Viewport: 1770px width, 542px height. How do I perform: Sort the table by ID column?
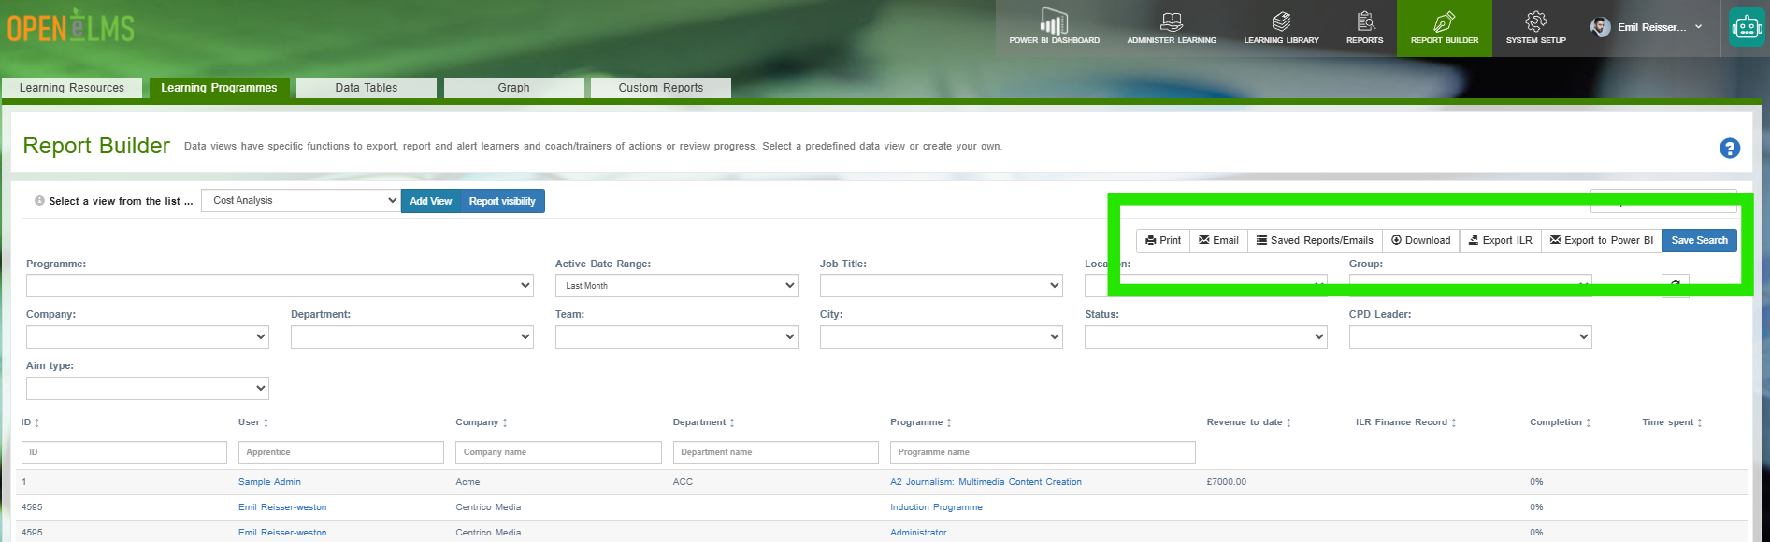point(31,422)
